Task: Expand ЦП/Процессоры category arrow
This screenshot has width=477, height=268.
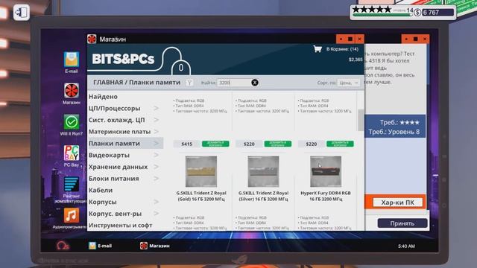Action: pyautogui.click(x=156, y=108)
